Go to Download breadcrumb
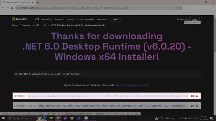The width and height of the screenshot is (216, 121). click(26, 25)
